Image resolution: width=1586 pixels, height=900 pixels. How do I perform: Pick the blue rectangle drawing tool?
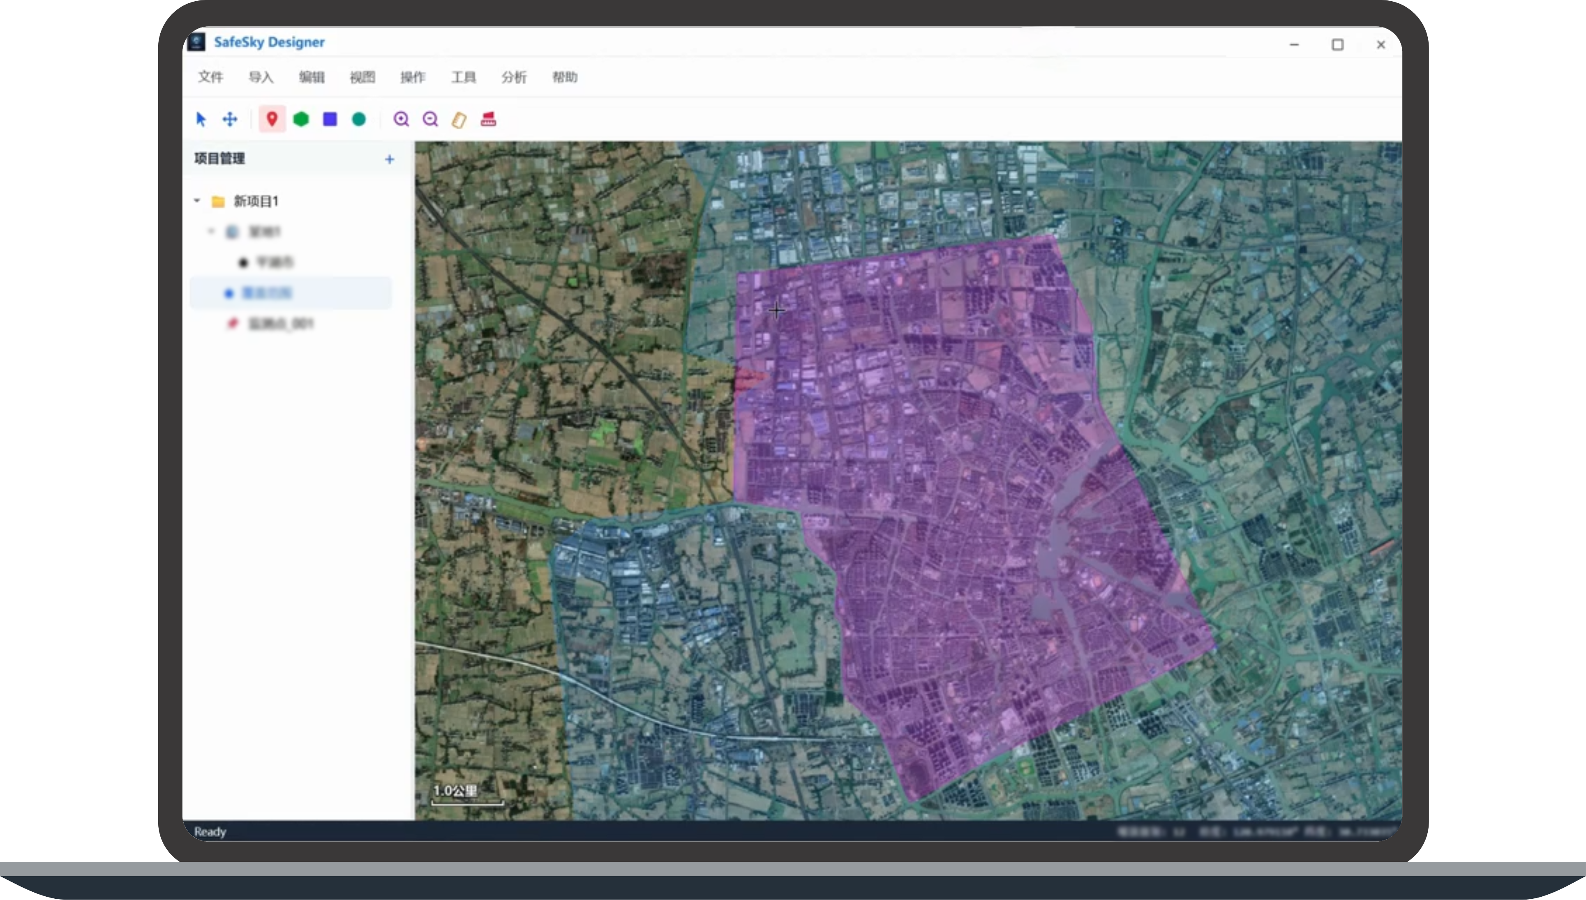[330, 119]
